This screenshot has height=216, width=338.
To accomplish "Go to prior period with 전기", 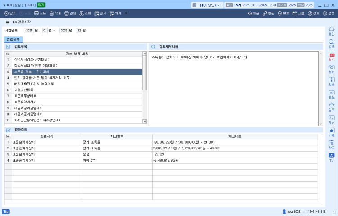I will pyautogui.click(x=100, y=13).
